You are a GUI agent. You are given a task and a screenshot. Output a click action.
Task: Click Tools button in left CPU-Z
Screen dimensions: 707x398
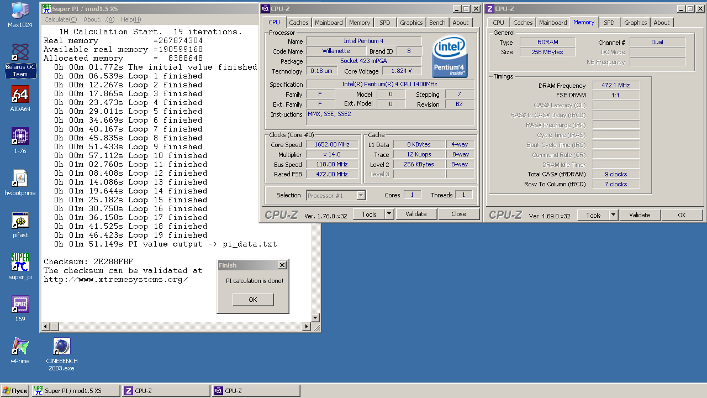(369, 214)
